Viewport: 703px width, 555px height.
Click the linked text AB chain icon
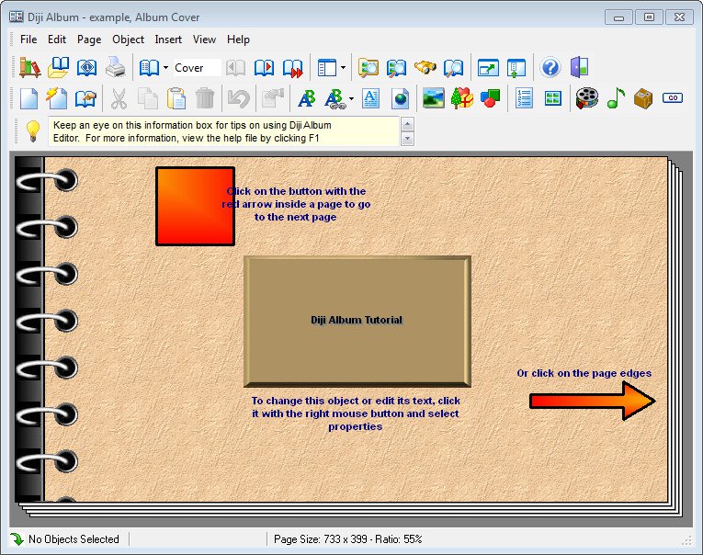[334, 98]
